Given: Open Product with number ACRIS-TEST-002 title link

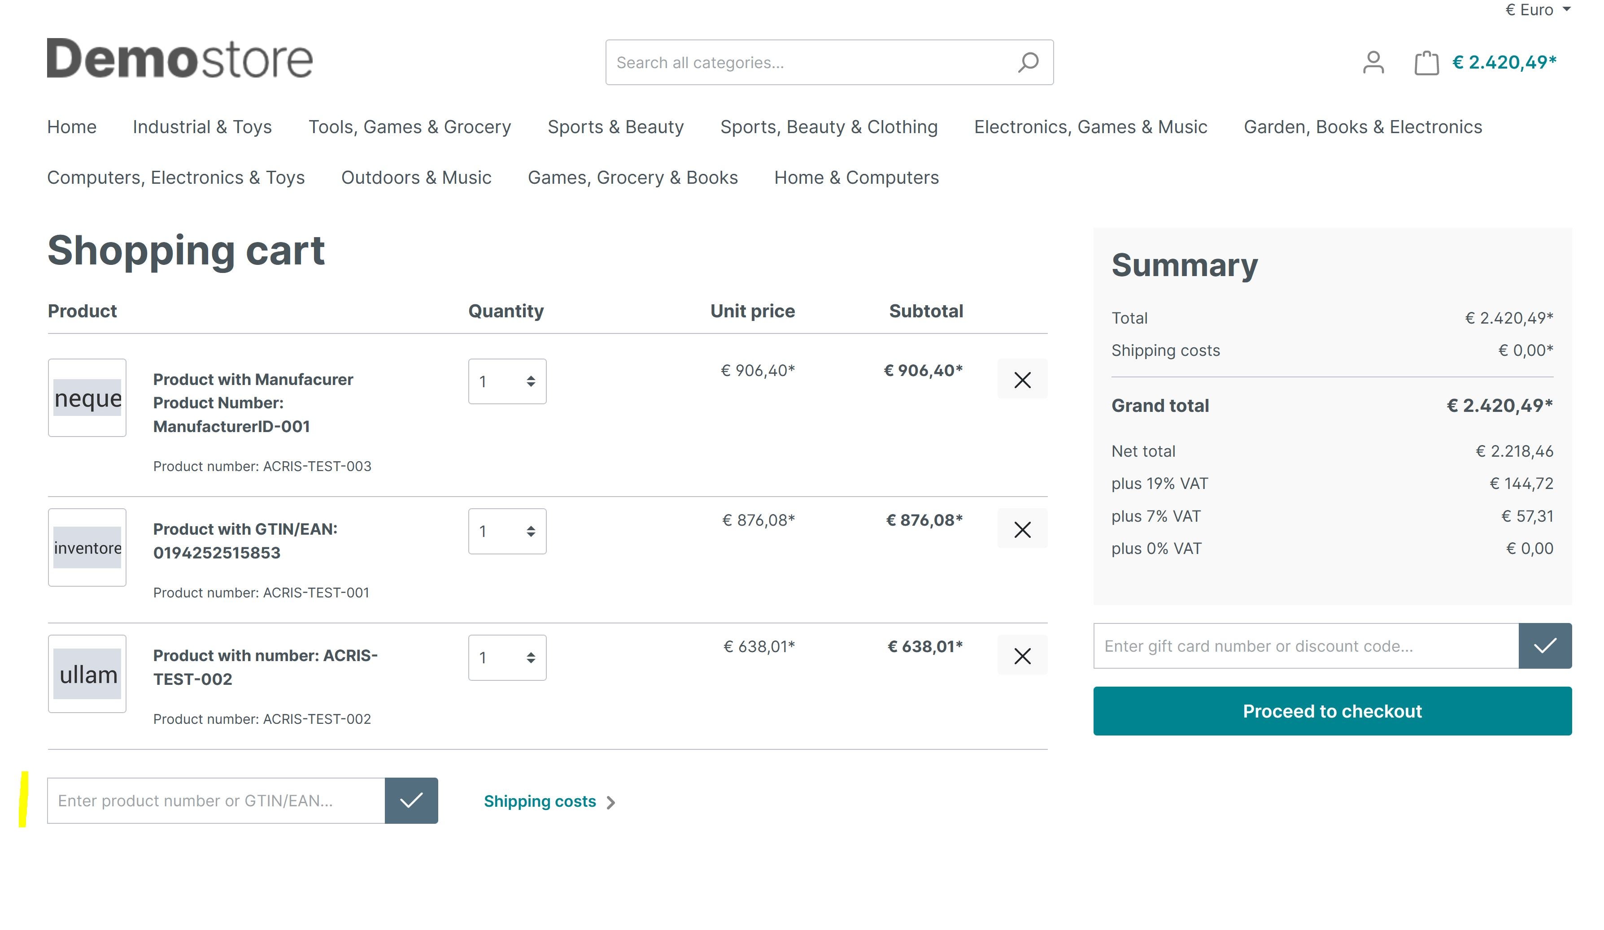Looking at the screenshot, I should [x=266, y=667].
